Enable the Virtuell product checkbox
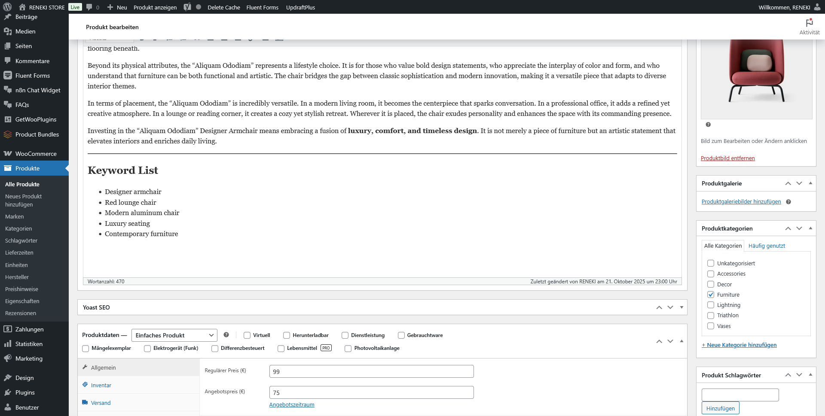 pos(247,335)
